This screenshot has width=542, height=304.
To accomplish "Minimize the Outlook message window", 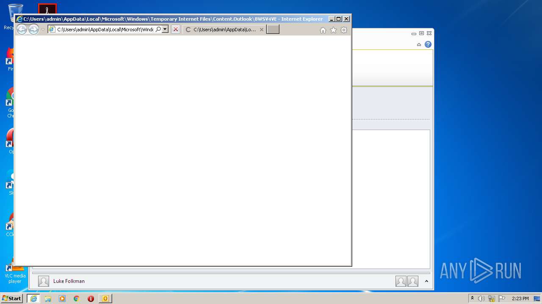I will point(414,33).
